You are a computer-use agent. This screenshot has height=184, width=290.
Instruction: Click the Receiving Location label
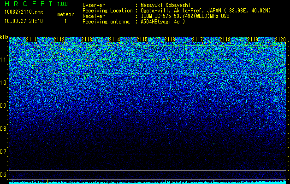click(x=107, y=11)
